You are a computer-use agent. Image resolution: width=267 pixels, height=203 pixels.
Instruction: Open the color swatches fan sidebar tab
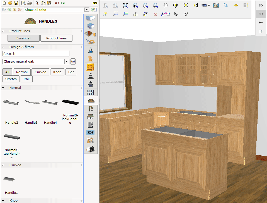(x=90, y=34)
